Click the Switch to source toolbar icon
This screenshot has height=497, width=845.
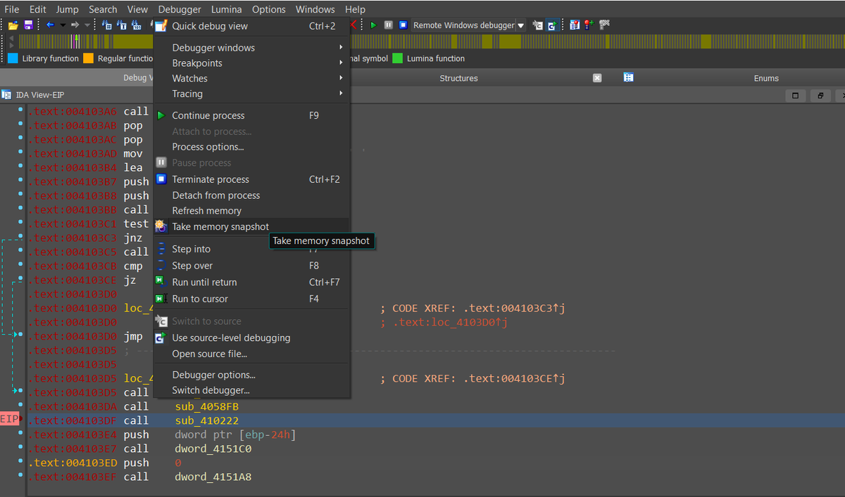tap(538, 25)
